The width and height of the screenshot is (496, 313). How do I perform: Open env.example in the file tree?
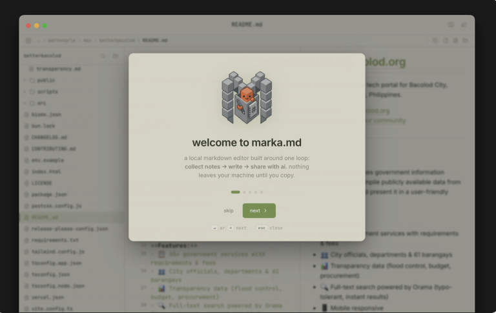(x=47, y=160)
